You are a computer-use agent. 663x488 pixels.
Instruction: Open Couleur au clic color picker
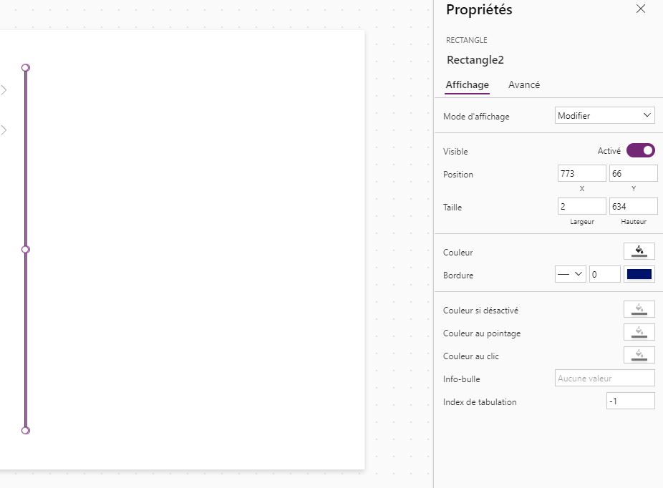pyautogui.click(x=639, y=355)
